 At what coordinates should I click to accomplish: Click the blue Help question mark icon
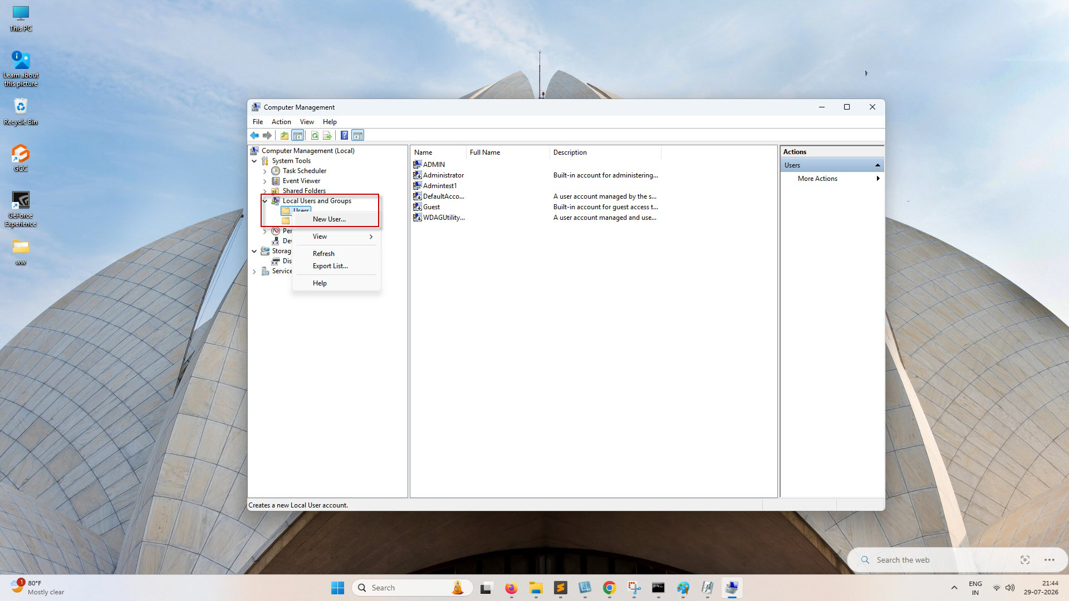[344, 135]
